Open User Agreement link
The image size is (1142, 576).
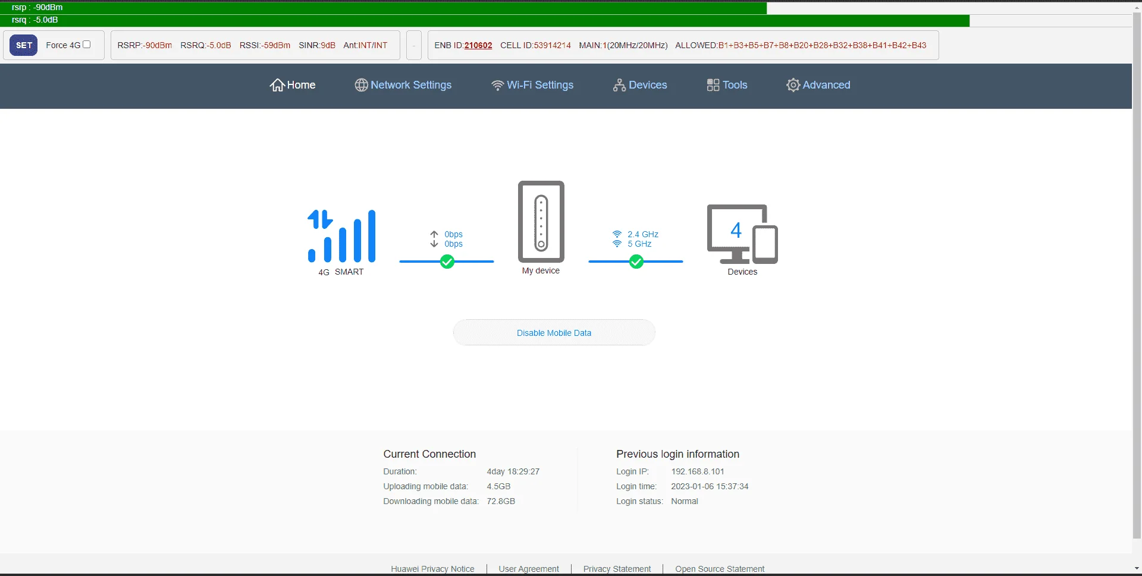coord(529,569)
